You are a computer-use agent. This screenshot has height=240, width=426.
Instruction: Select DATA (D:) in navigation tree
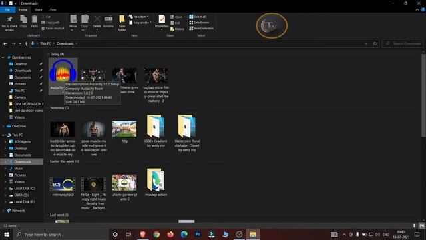click(21, 195)
